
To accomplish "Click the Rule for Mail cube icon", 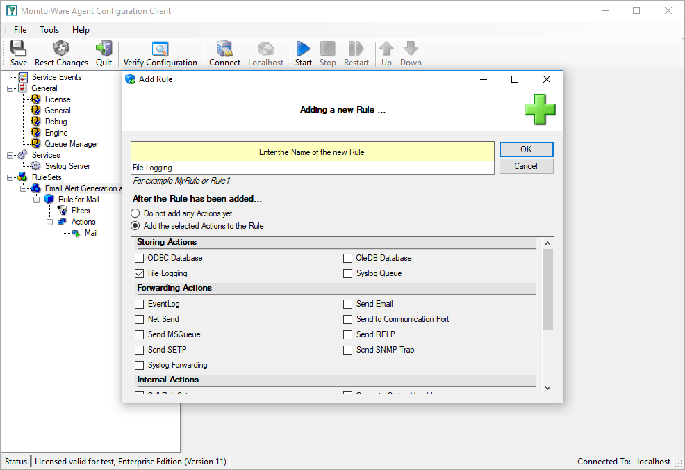I will tap(49, 200).
